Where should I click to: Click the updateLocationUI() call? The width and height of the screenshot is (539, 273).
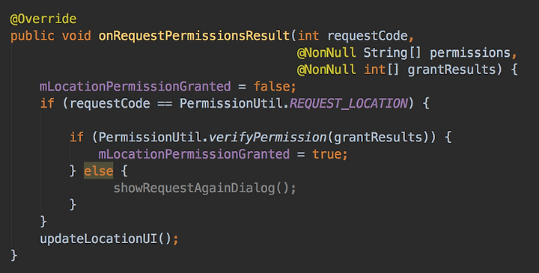click(x=109, y=239)
